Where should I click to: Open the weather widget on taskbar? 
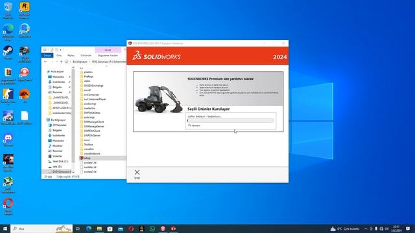click(x=345, y=228)
